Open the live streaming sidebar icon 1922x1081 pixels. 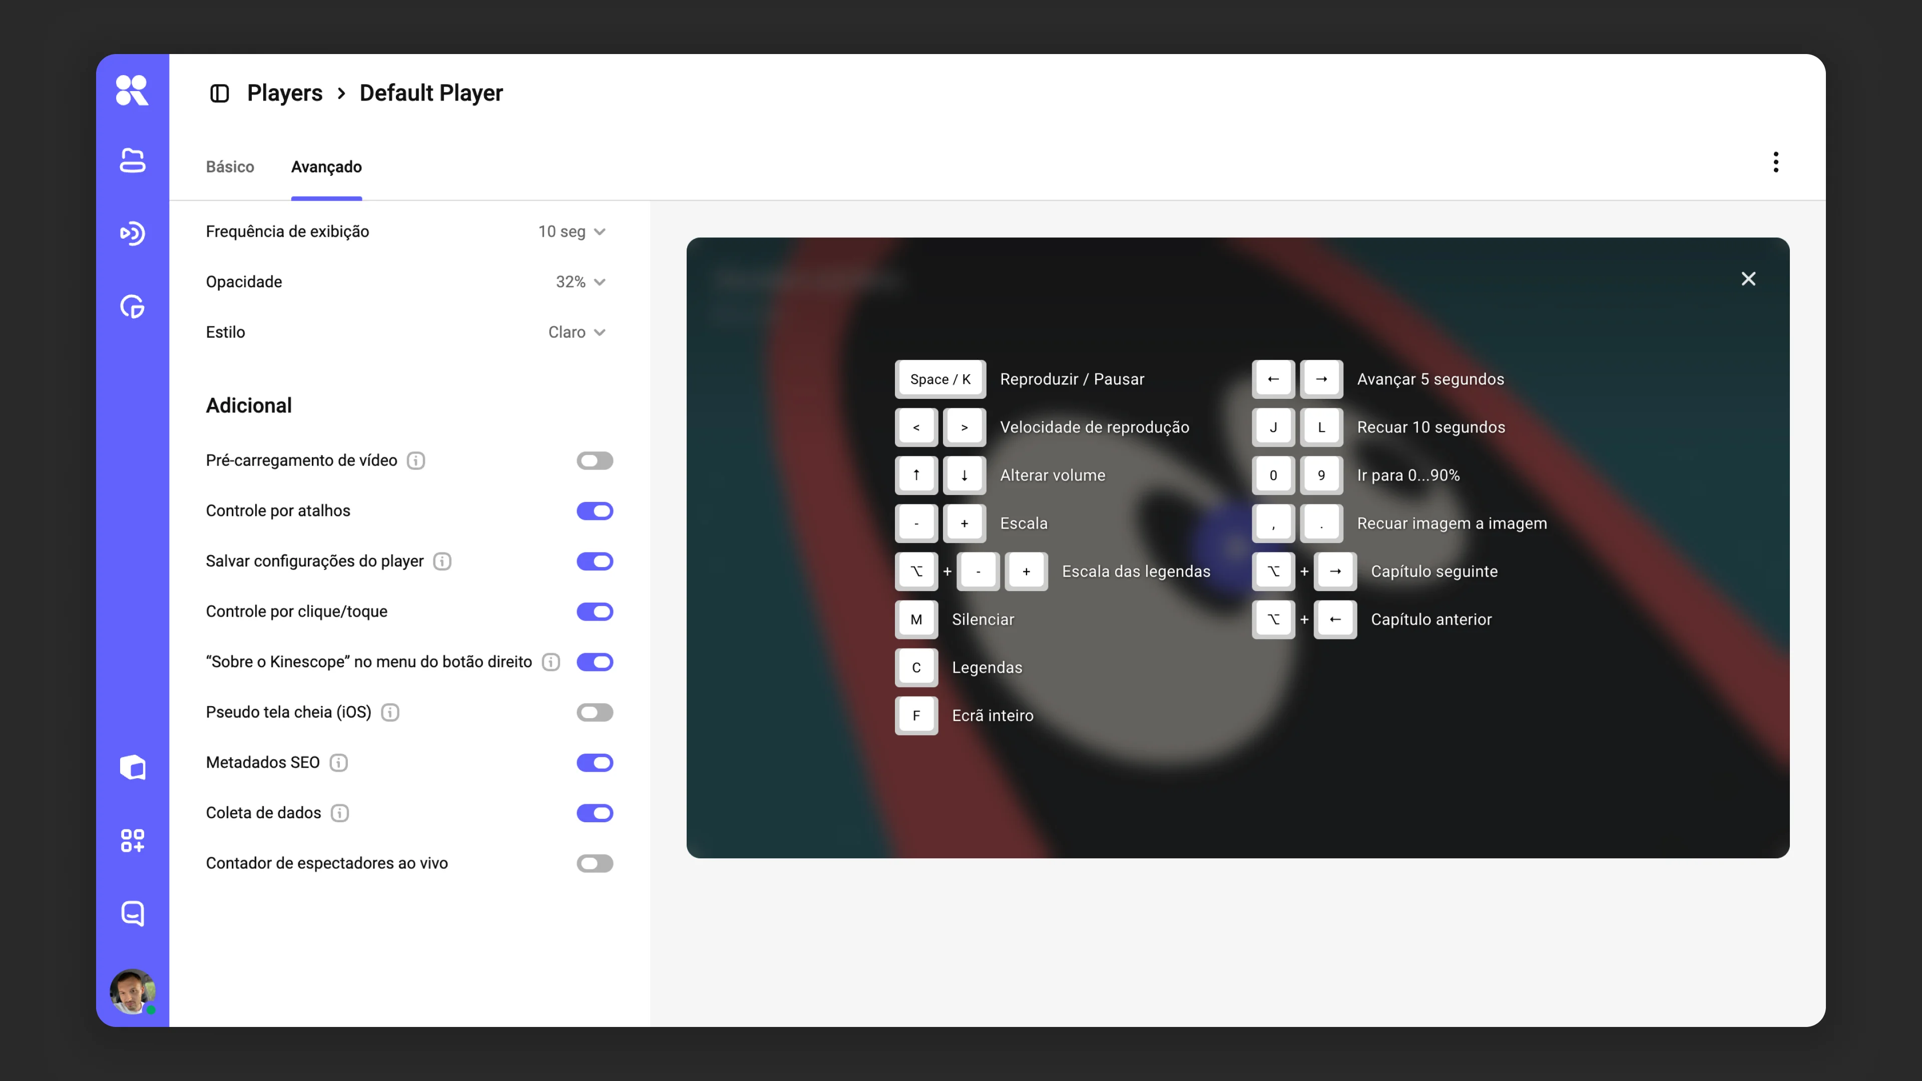(x=132, y=234)
